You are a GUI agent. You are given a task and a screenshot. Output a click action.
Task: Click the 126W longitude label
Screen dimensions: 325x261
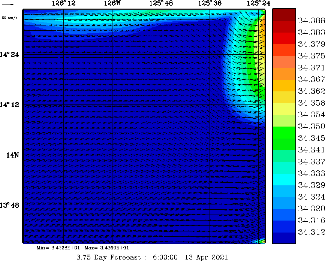coord(112,3)
